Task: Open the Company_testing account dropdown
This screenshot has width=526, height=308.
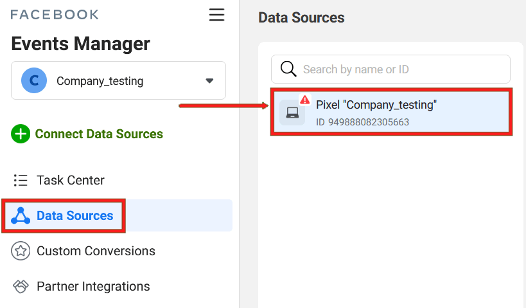Action: (x=118, y=80)
